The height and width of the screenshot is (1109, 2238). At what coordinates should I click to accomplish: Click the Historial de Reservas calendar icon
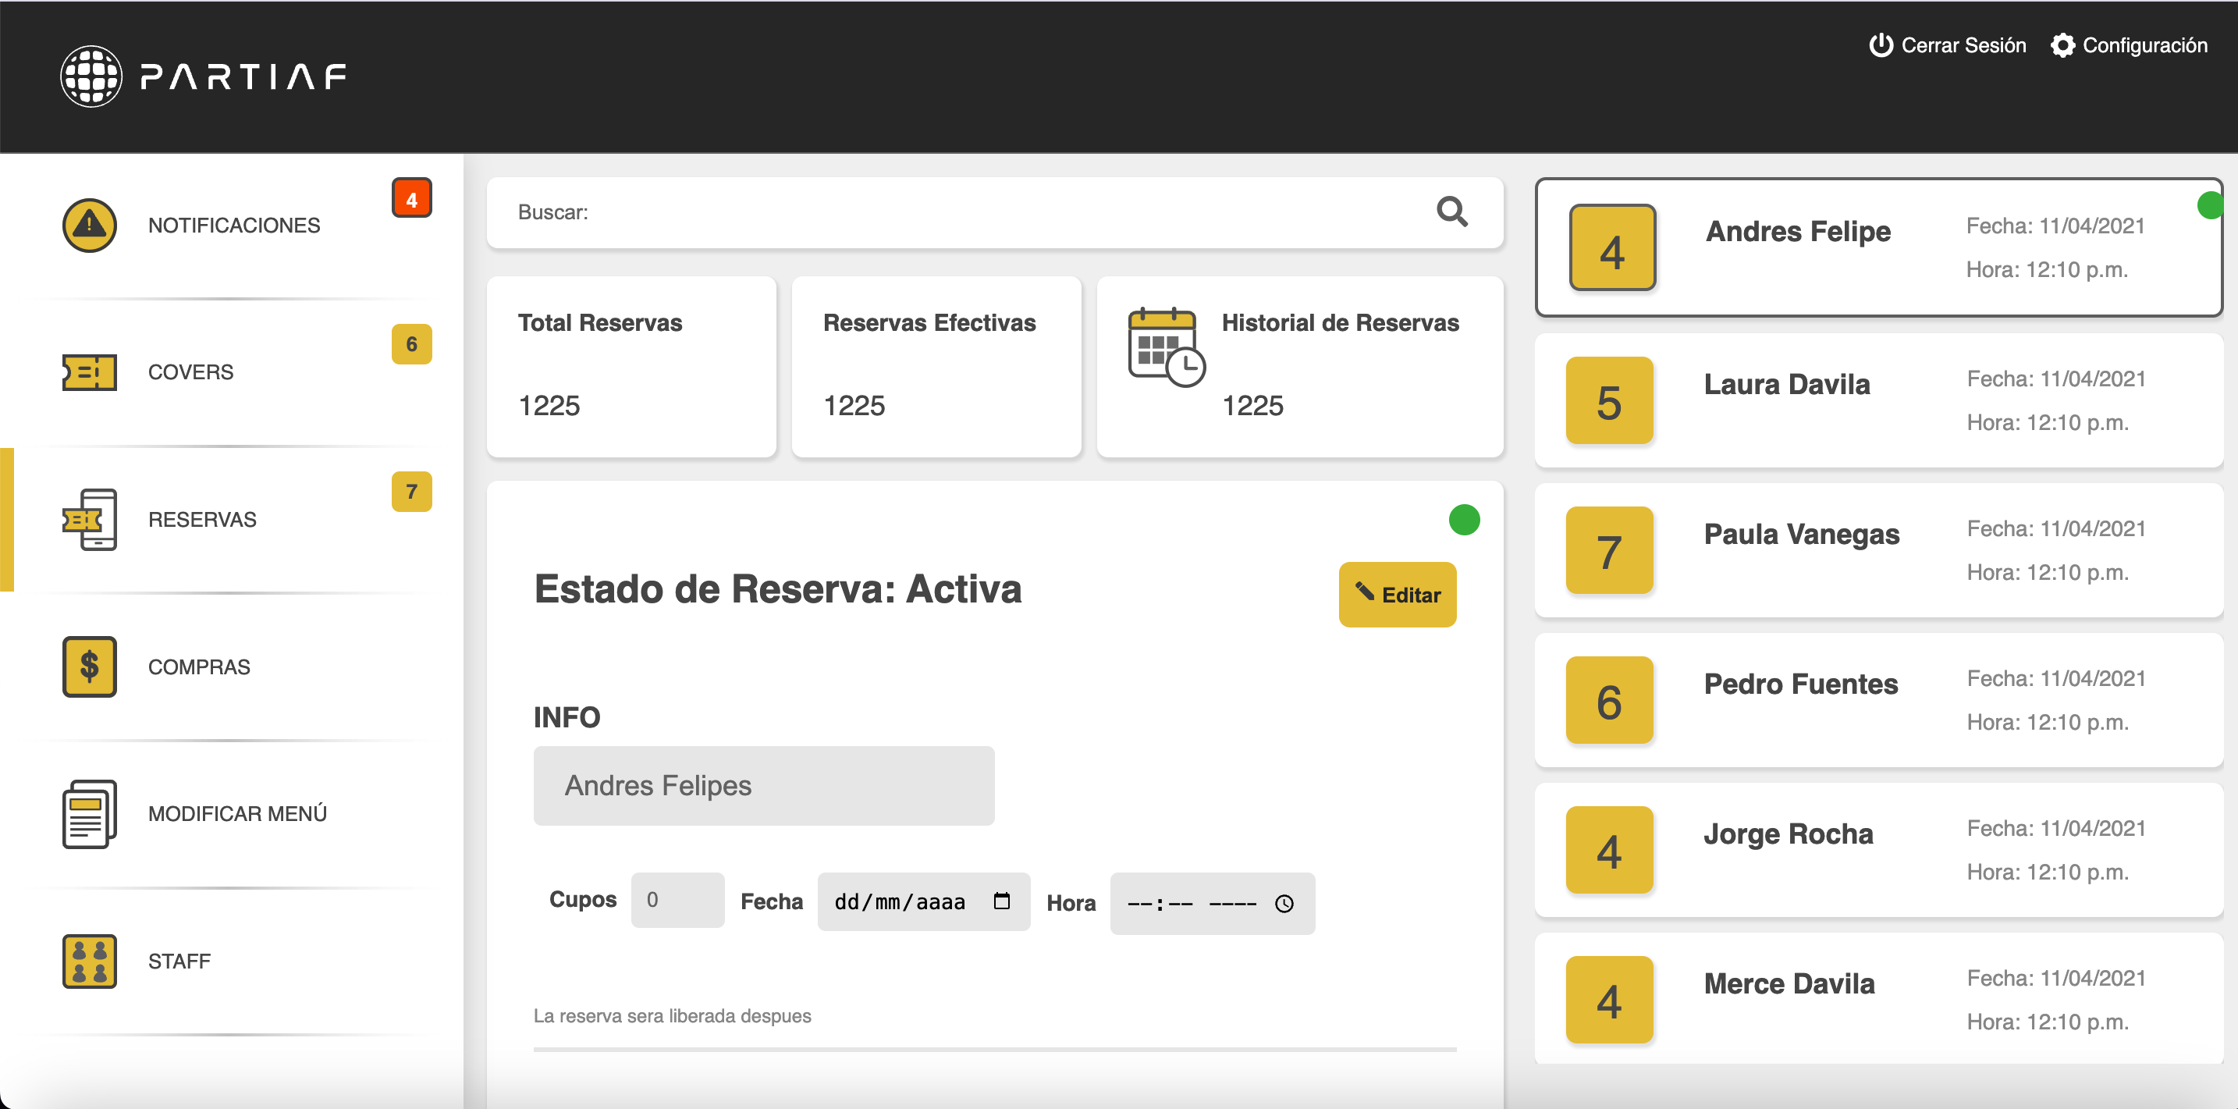(1165, 347)
